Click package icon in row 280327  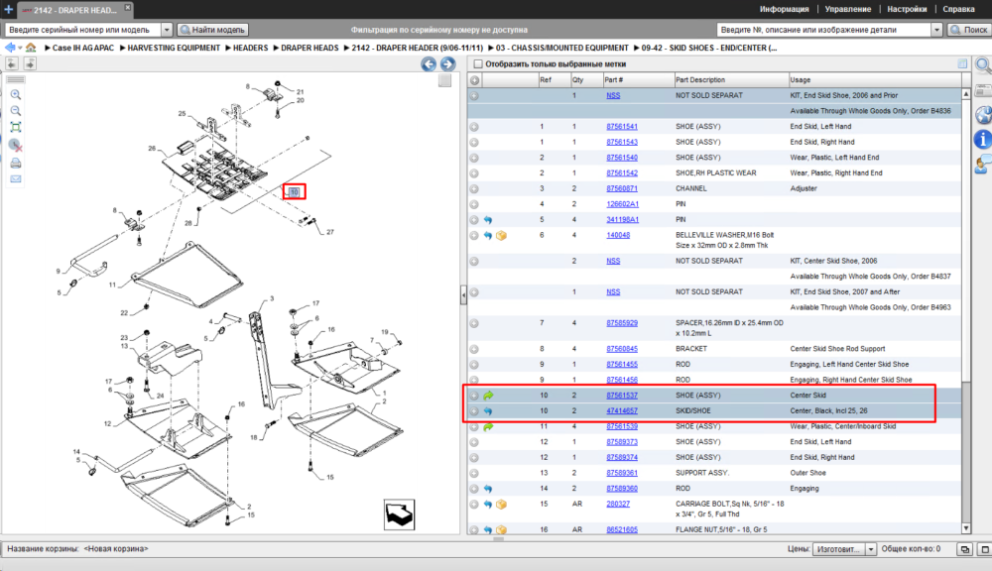click(501, 505)
